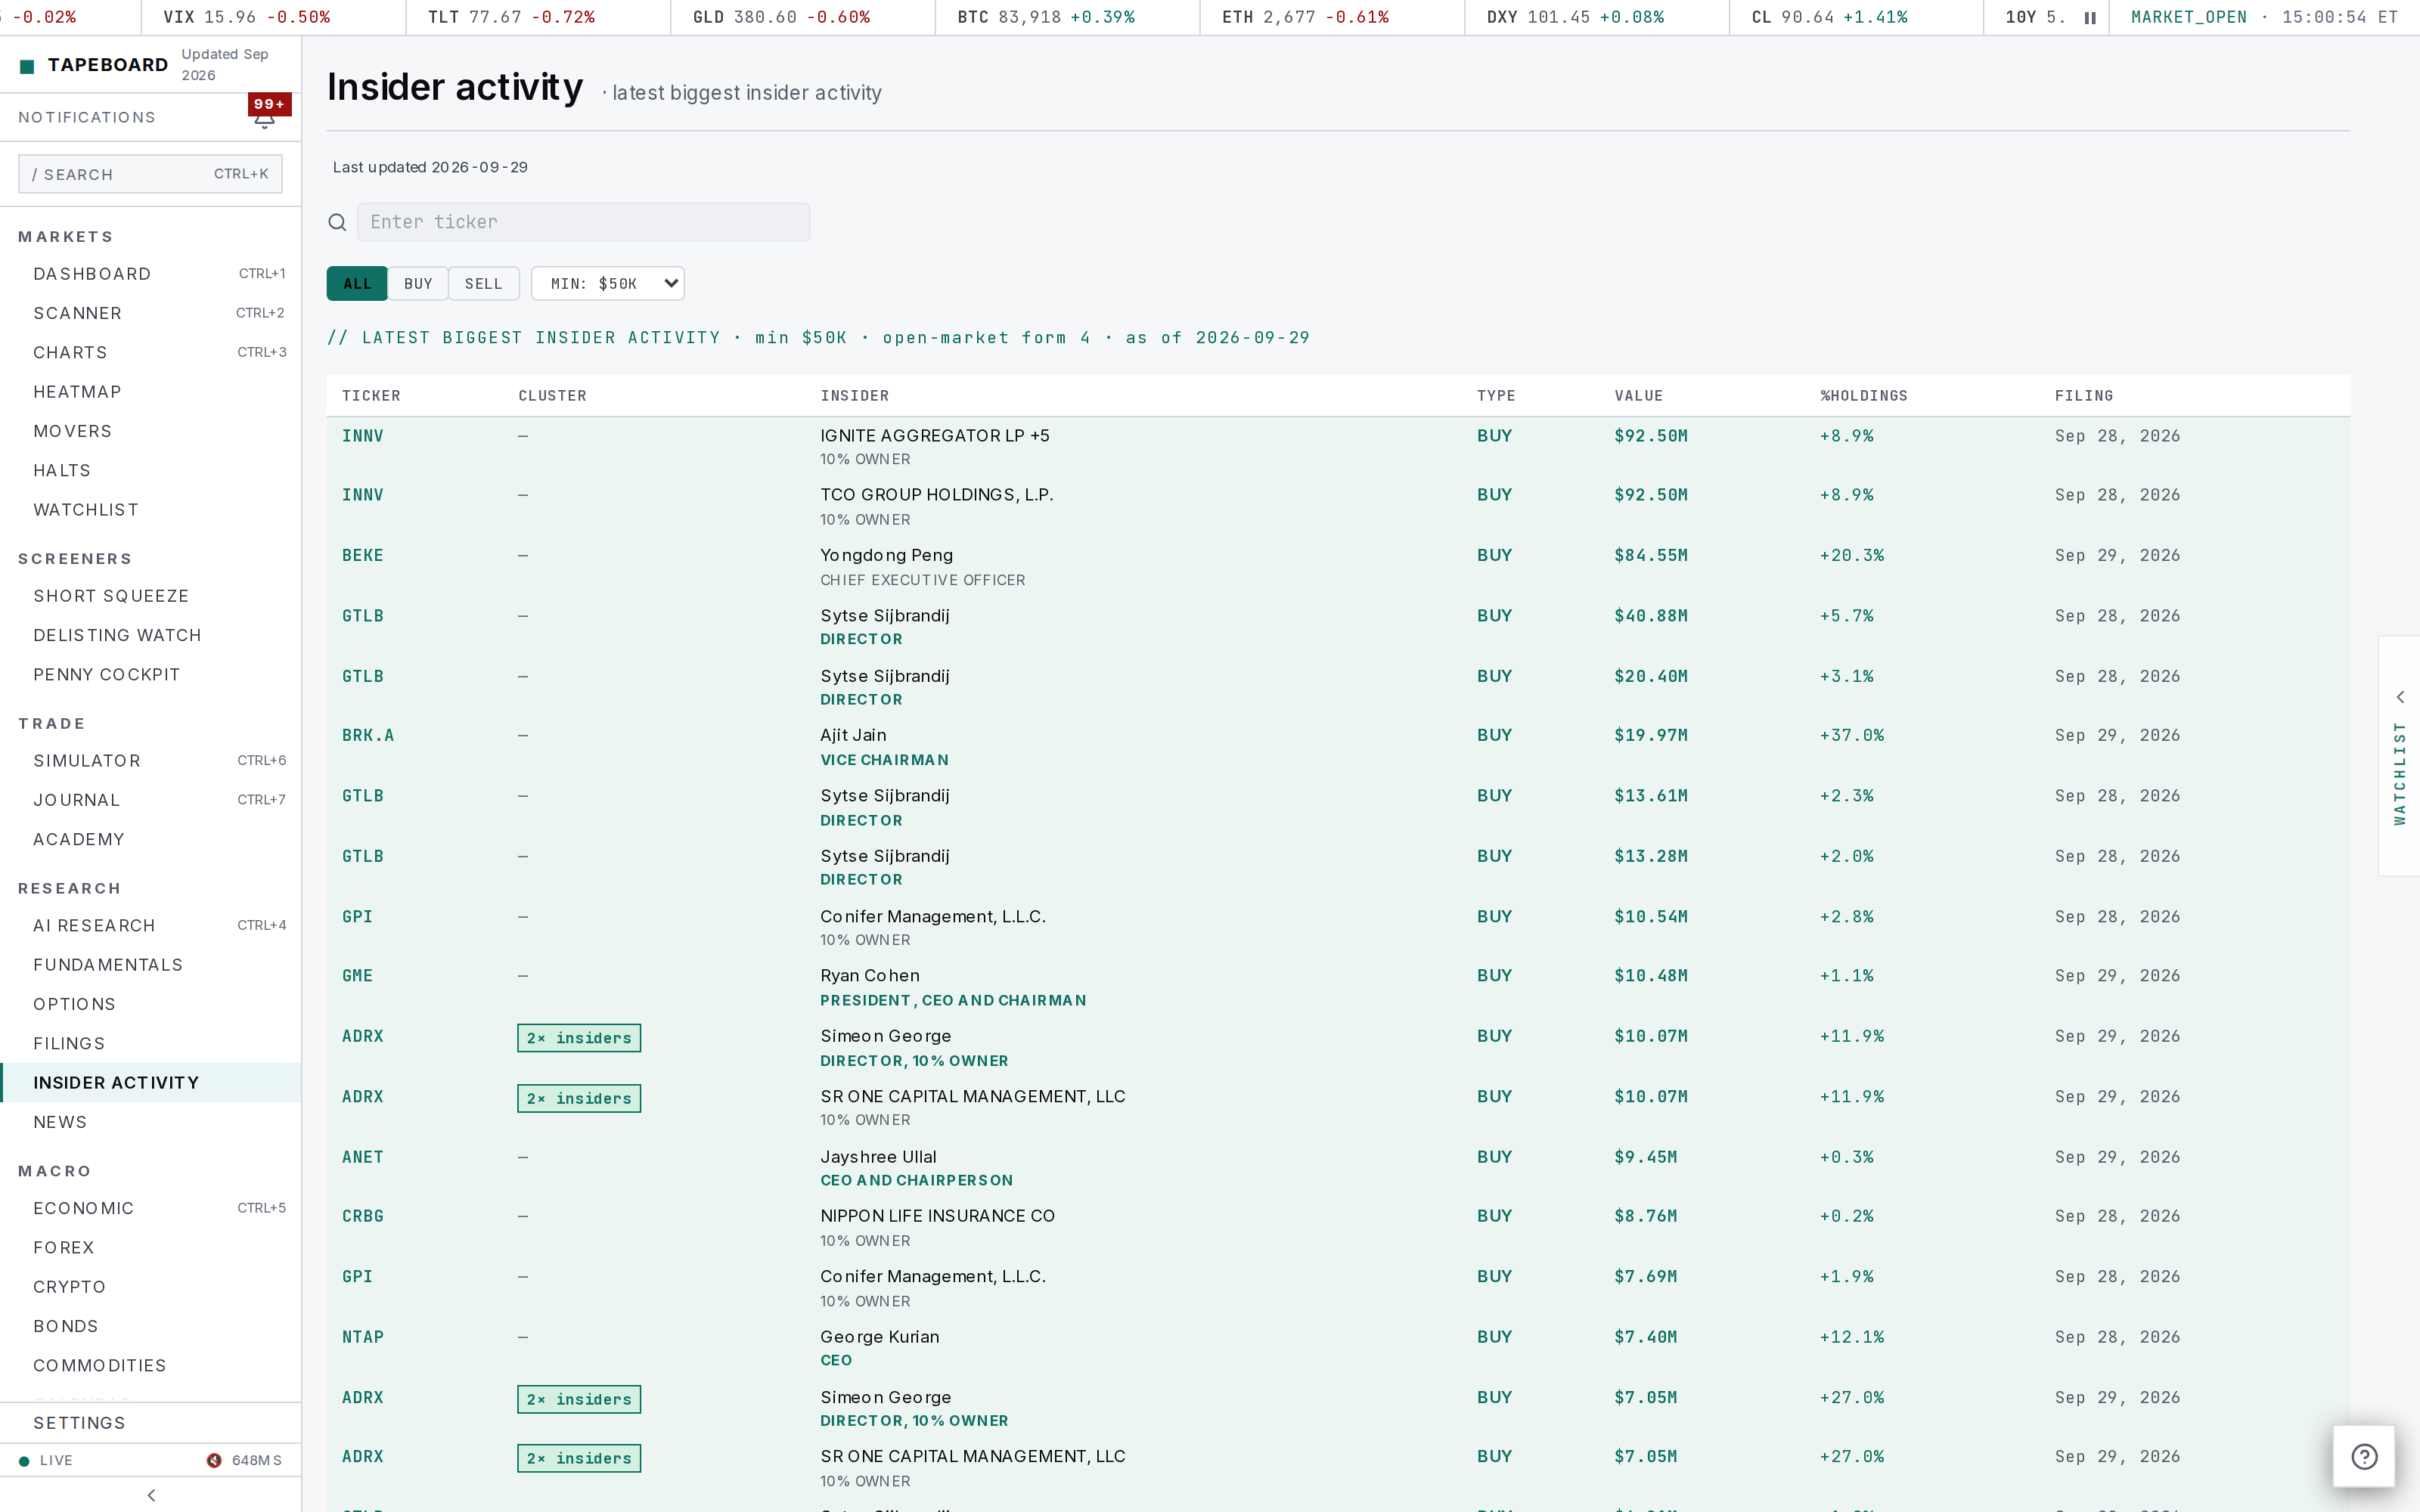Click the search magnifier icon beside ticker field

point(338,222)
